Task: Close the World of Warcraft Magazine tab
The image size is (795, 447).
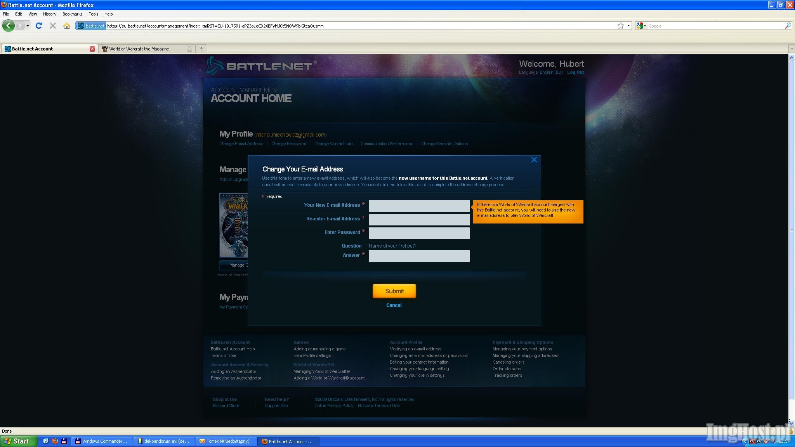Action: (x=189, y=49)
